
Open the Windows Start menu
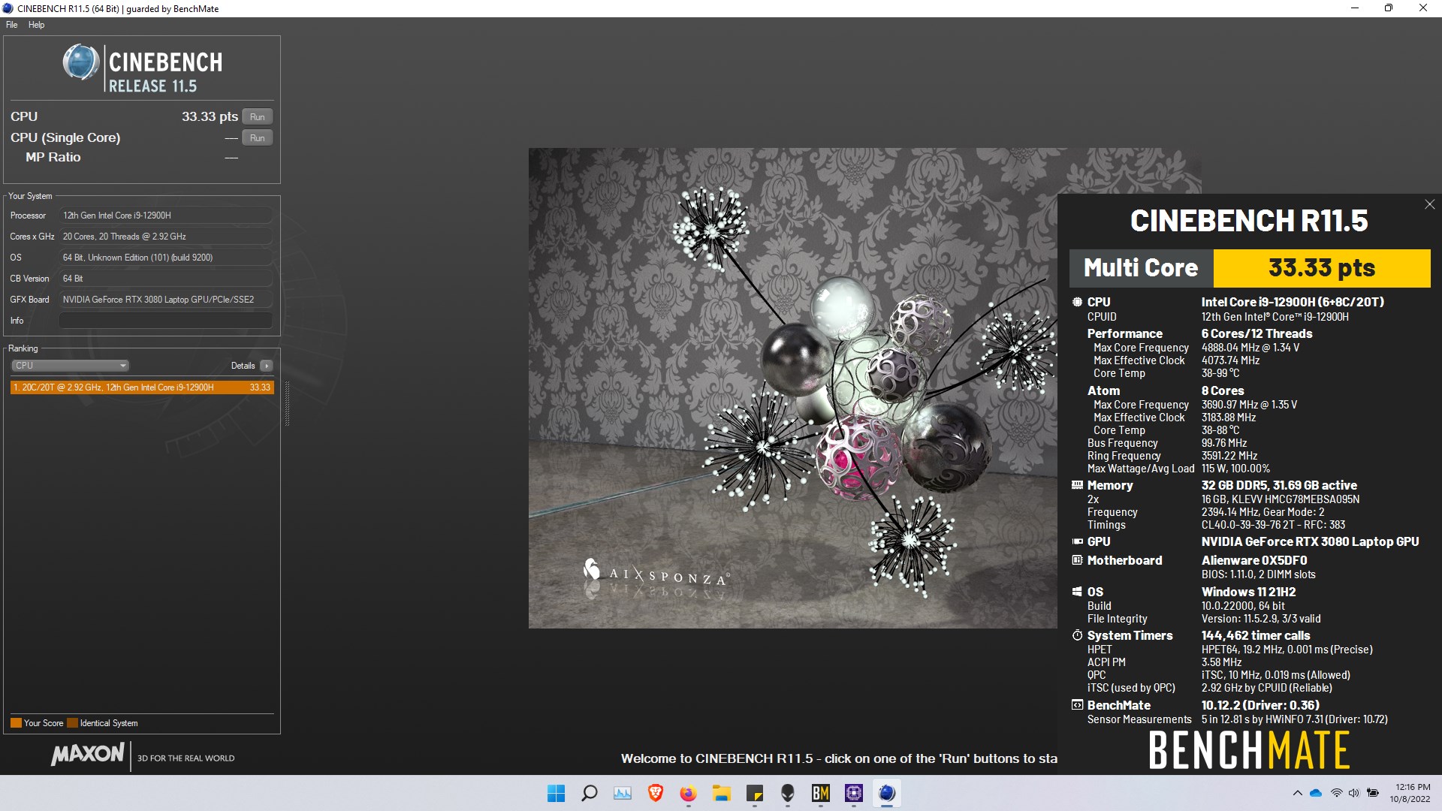tap(556, 793)
